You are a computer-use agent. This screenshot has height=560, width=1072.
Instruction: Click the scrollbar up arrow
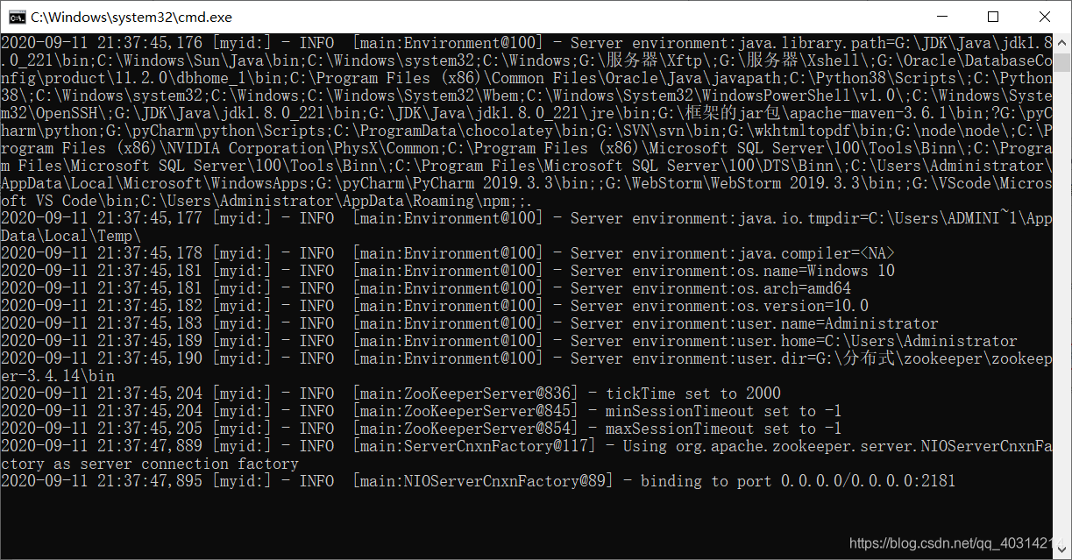[x=1061, y=42]
